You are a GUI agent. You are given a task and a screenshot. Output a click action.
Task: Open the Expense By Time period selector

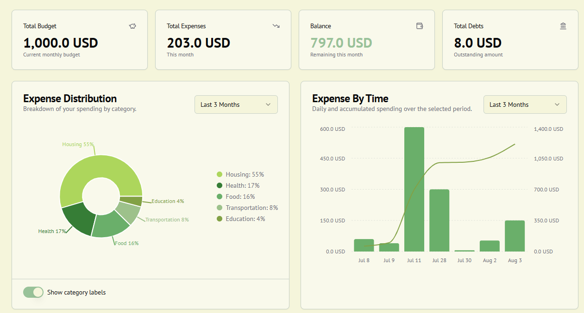[x=525, y=104]
